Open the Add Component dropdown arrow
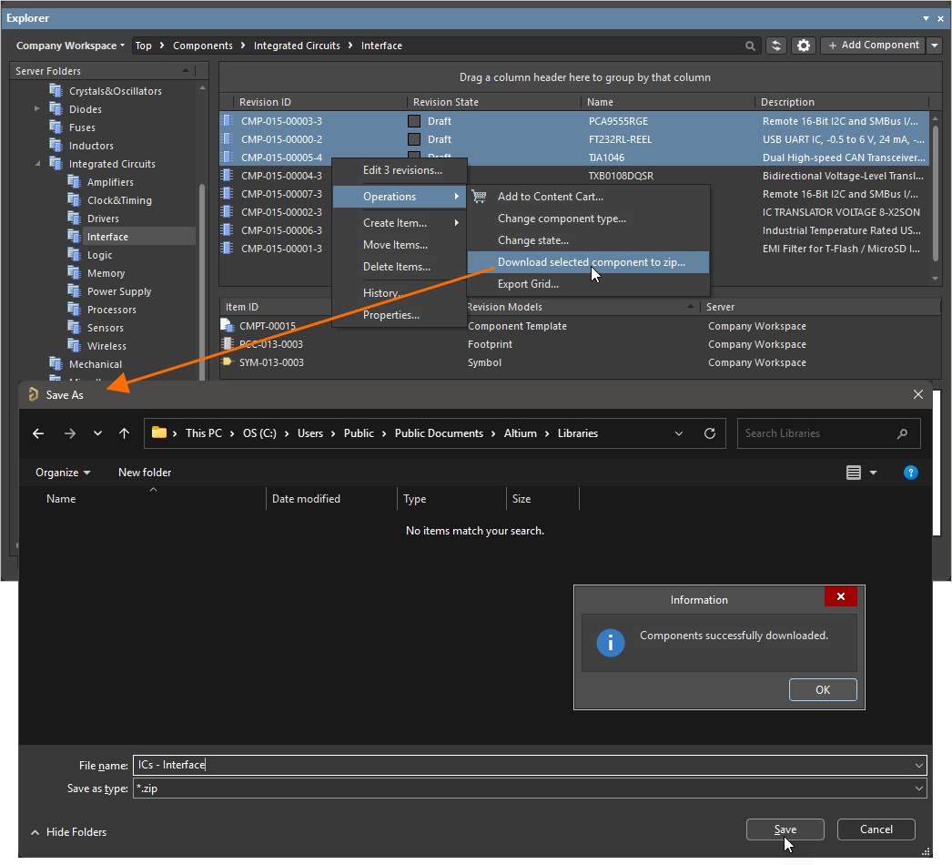This screenshot has height=865, width=952. (935, 46)
